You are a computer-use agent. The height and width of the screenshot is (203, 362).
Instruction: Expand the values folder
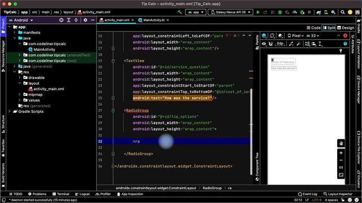[20, 100]
